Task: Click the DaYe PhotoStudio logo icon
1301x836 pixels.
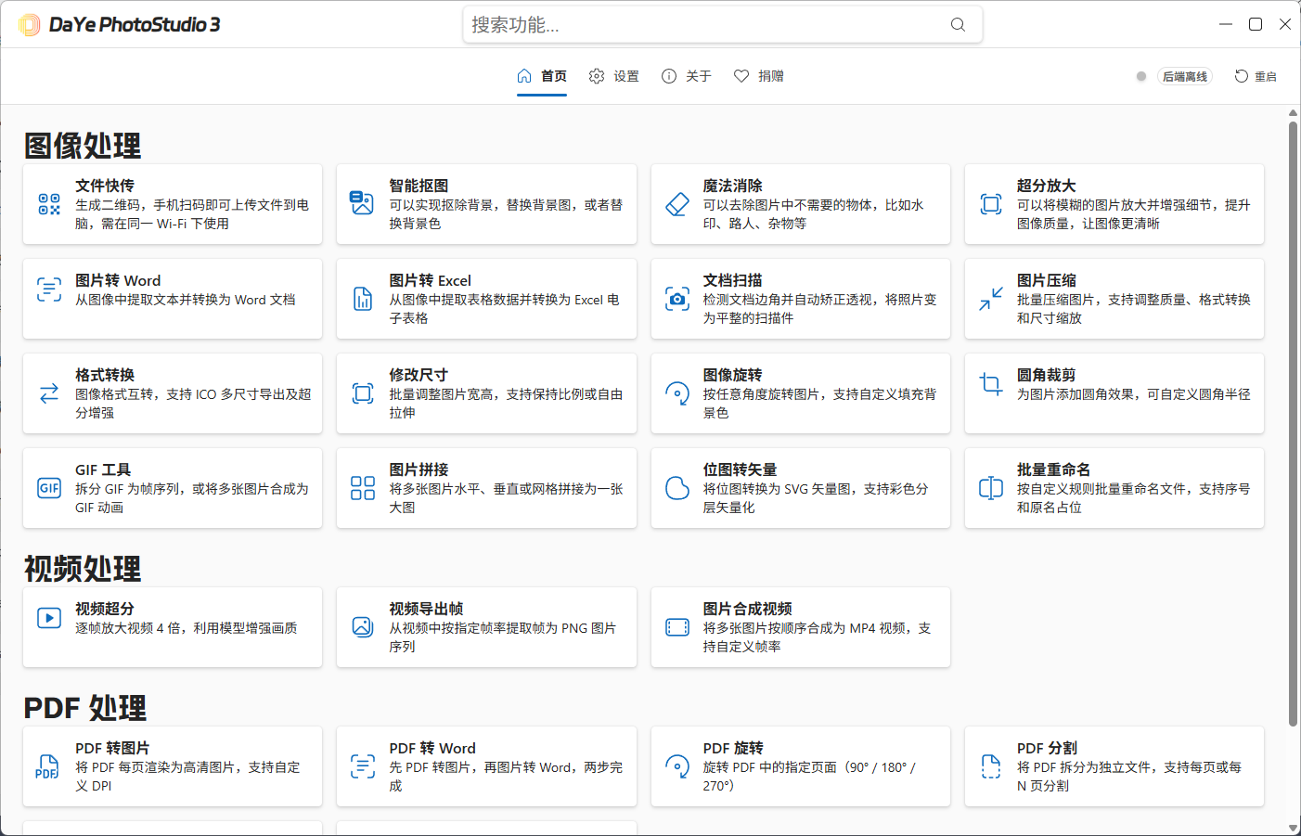Action: (x=30, y=25)
